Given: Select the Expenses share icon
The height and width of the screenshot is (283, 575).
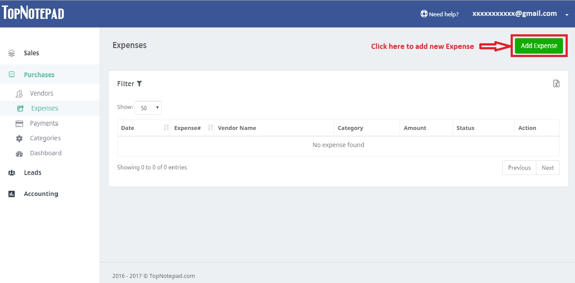Looking at the screenshot, I should coord(19,108).
